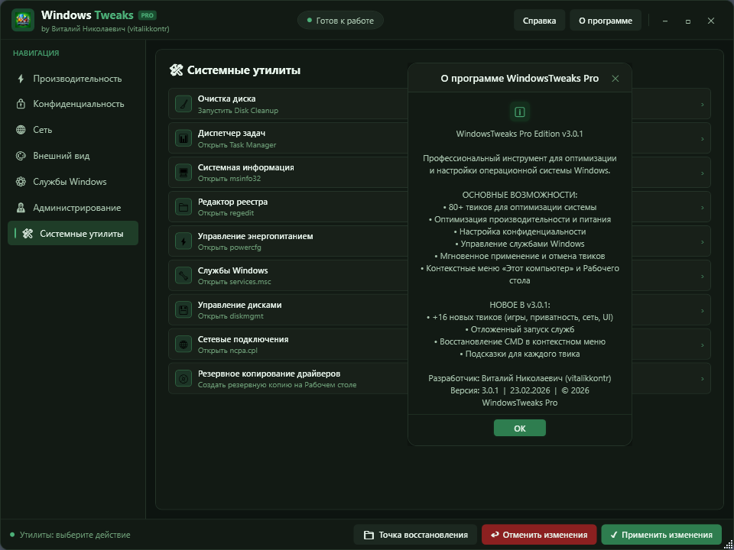The height and width of the screenshot is (550, 734).
Task: Open the Производительность section
Action: coord(73,79)
